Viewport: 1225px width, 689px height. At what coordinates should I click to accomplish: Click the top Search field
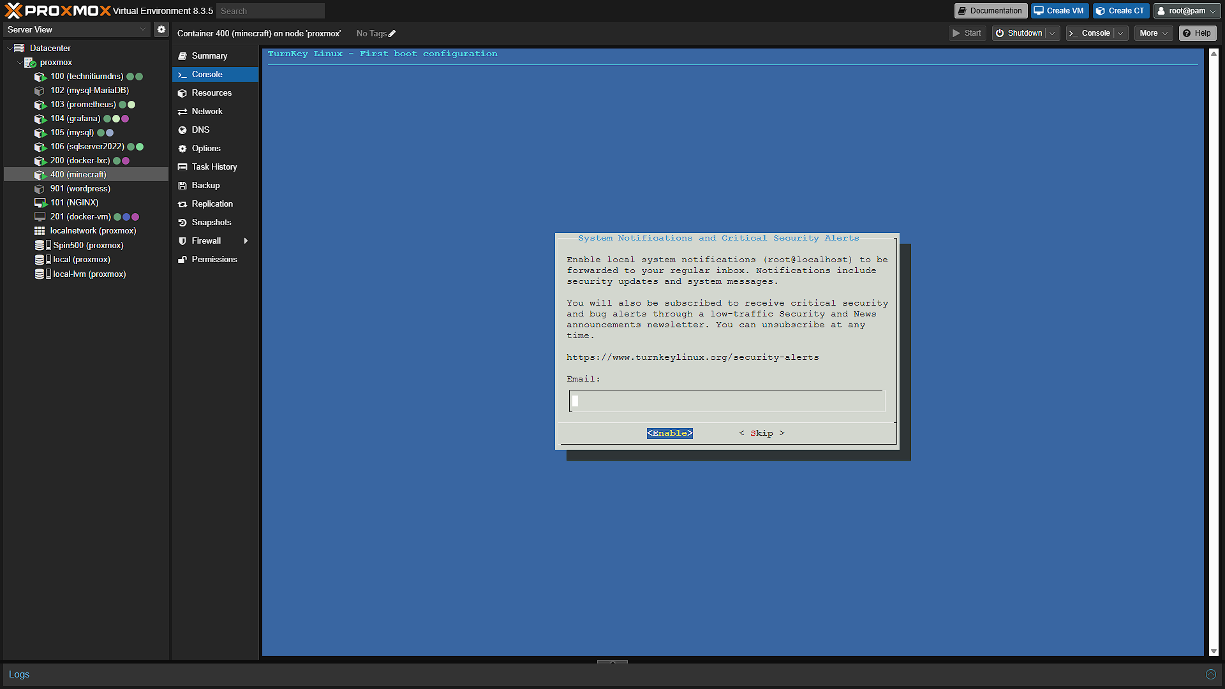coord(271,11)
